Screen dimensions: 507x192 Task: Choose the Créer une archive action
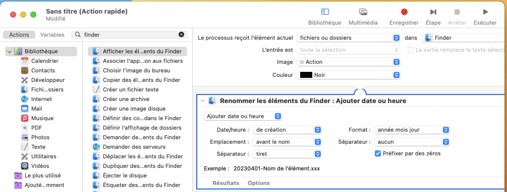pos(126,99)
